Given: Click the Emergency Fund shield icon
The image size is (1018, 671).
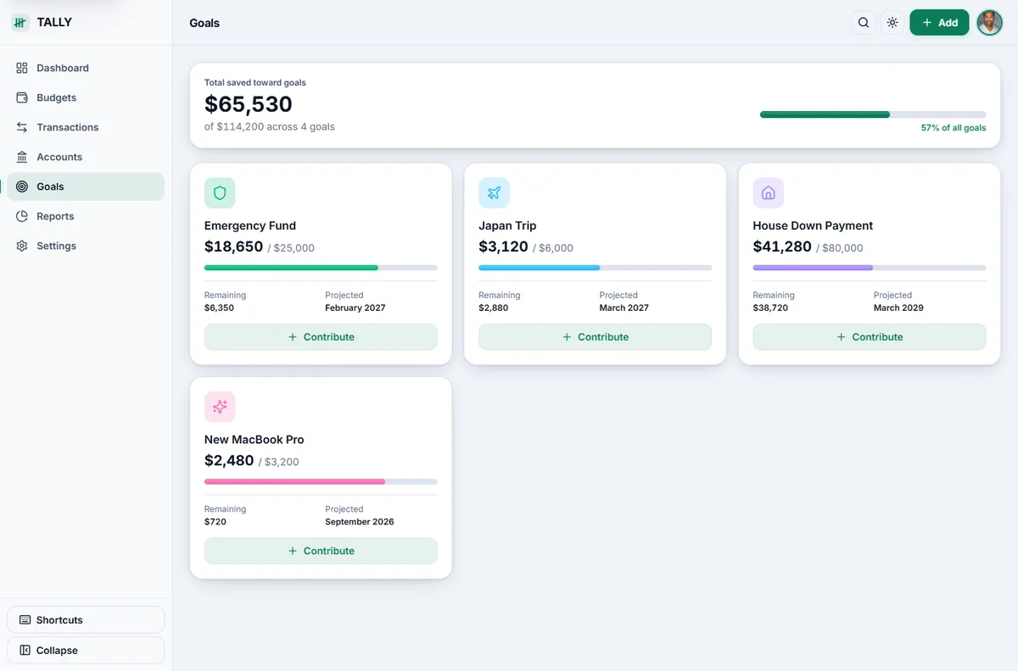Looking at the screenshot, I should click(x=220, y=193).
